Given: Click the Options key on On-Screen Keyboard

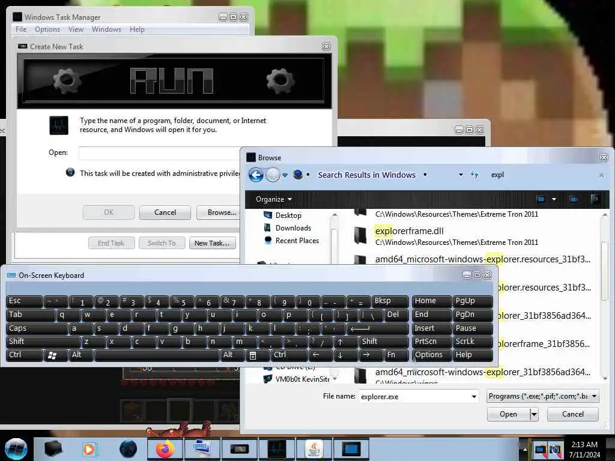Looking at the screenshot, I should pos(431,355).
